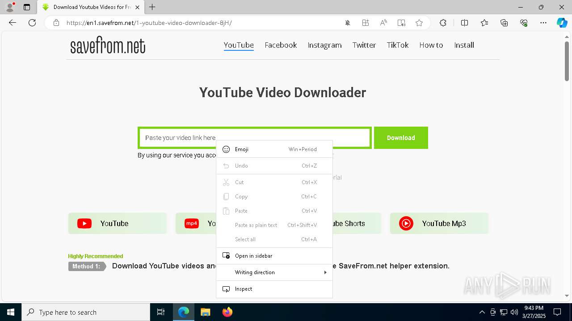Image resolution: width=572 pixels, height=321 pixels.
Task: Click the page scrollbar down arrow
Action: (567, 296)
